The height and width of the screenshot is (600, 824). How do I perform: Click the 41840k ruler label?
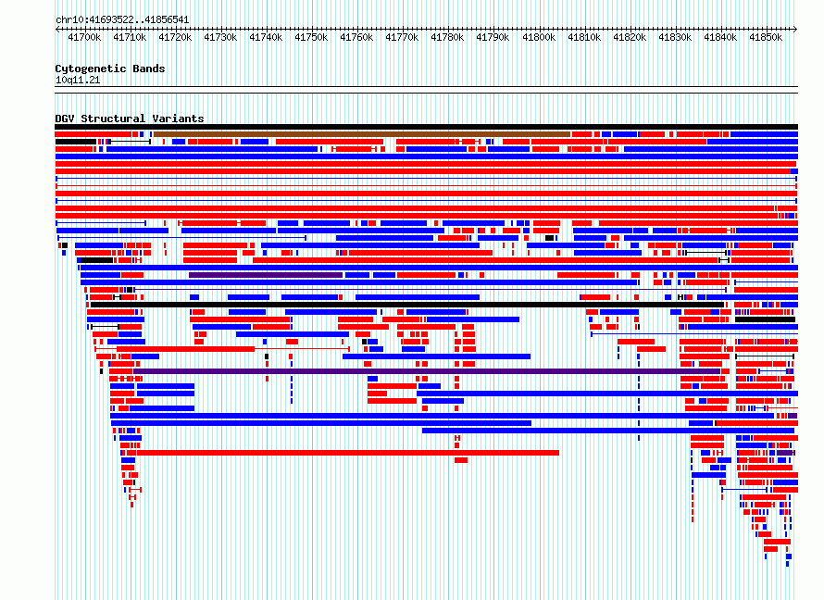pos(720,37)
